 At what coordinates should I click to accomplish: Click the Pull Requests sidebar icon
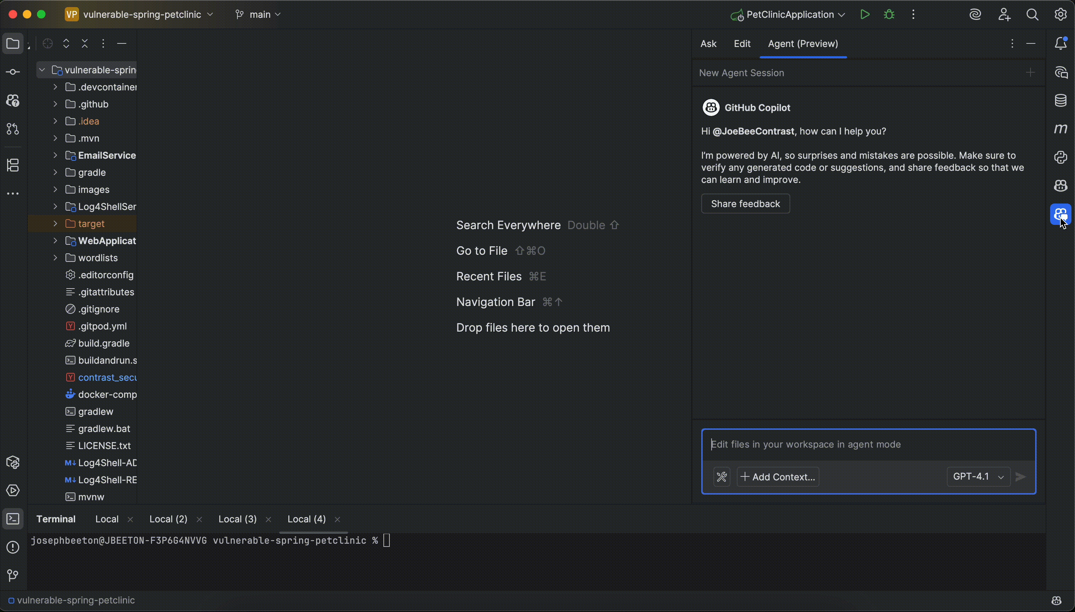[x=12, y=129]
